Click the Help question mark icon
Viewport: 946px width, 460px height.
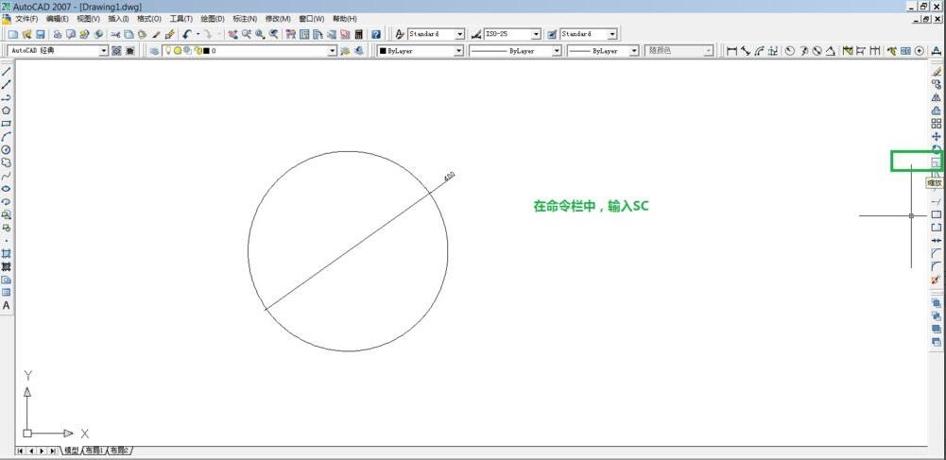coord(376,34)
